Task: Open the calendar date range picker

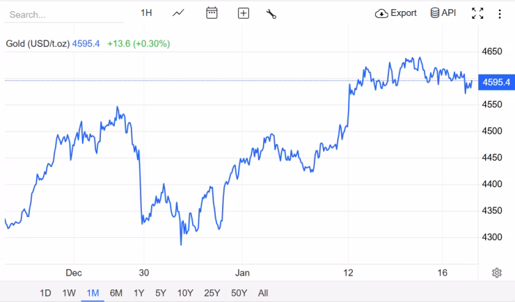Action: coord(212,13)
